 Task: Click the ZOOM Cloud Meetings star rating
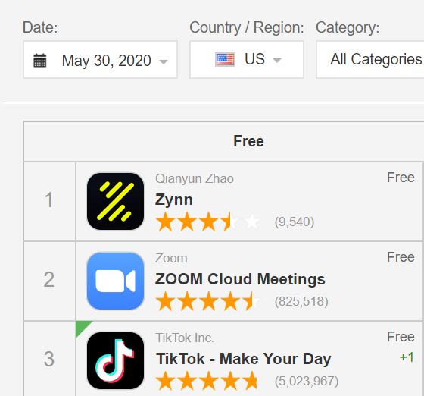[x=207, y=301]
